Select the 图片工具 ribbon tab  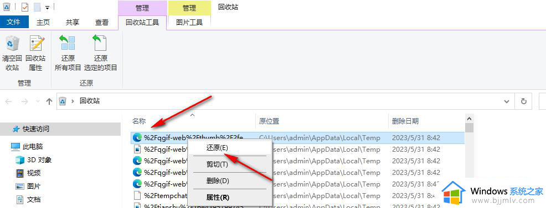[x=189, y=23]
